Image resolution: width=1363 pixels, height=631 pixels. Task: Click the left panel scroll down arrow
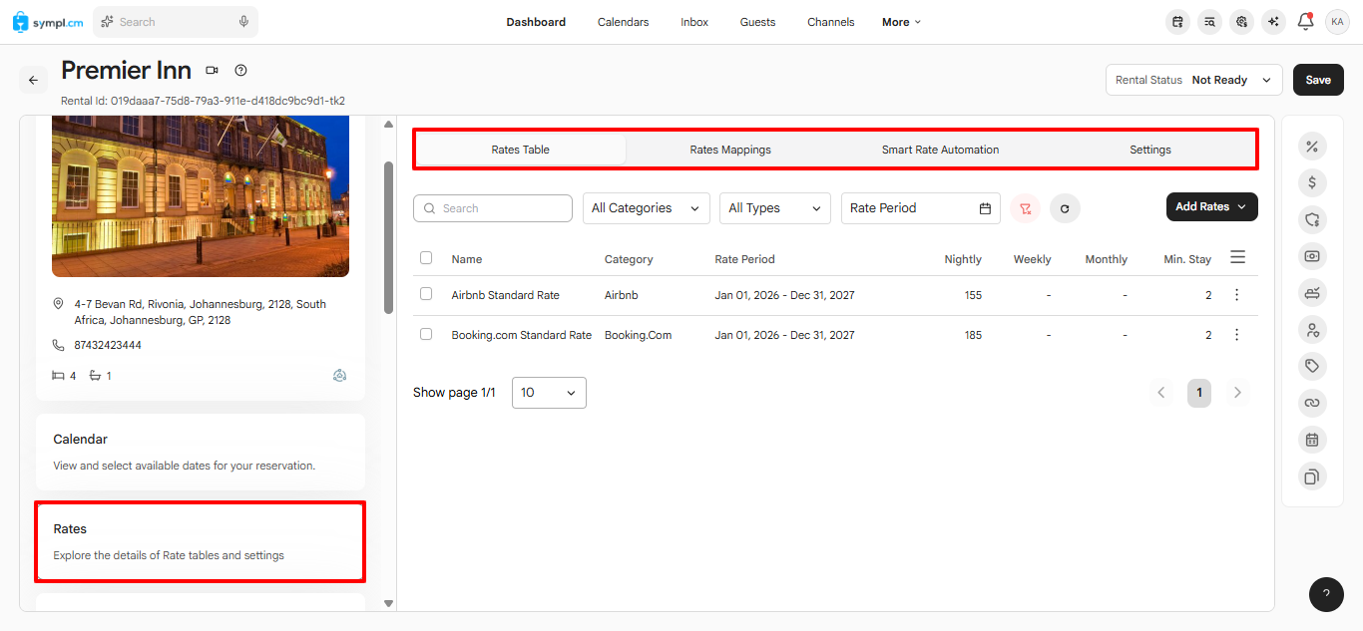tap(388, 603)
